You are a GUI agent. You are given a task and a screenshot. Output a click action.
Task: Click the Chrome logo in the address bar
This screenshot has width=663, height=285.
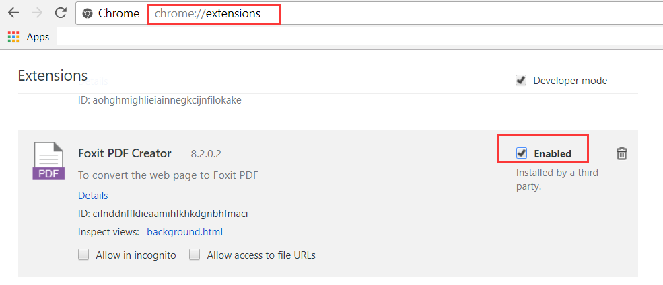(x=88, y=13)
